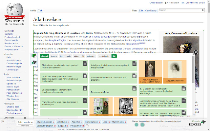Click the second larger teal query circle
This screenshot has width=210, height=131.
[142, 125]
